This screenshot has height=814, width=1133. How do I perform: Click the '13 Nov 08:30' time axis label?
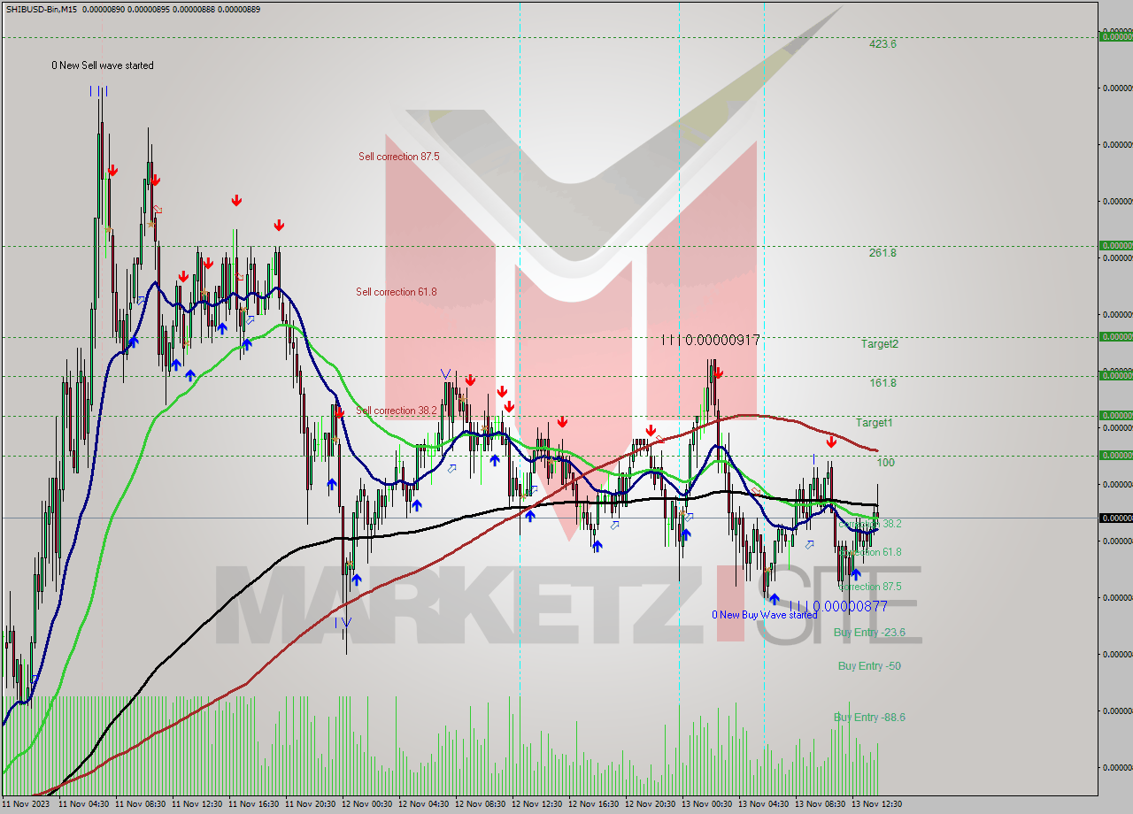coord(820,804)
